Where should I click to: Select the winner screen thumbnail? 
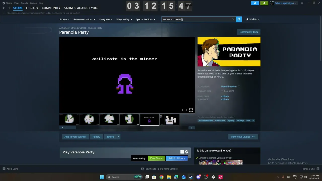(x=149, y=120)
